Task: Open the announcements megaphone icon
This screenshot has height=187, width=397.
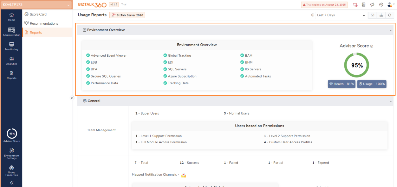Action: 373,5
